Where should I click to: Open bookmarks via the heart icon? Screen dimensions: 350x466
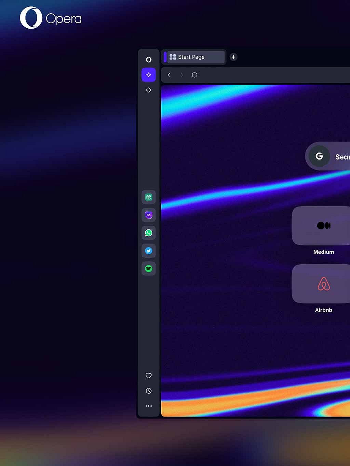click(149, 376)
